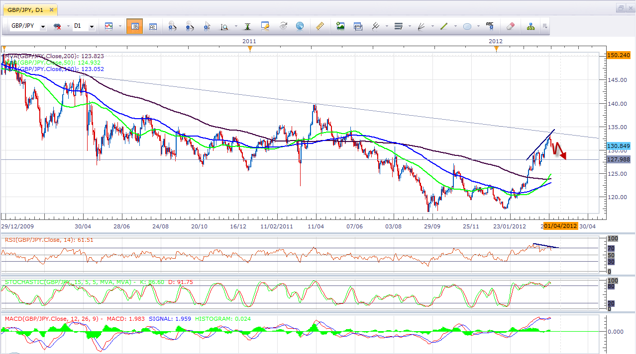Click the 150.240 price label on axis
The width and height of the screenshot is (636, 354).
click(x=619, y=55)
